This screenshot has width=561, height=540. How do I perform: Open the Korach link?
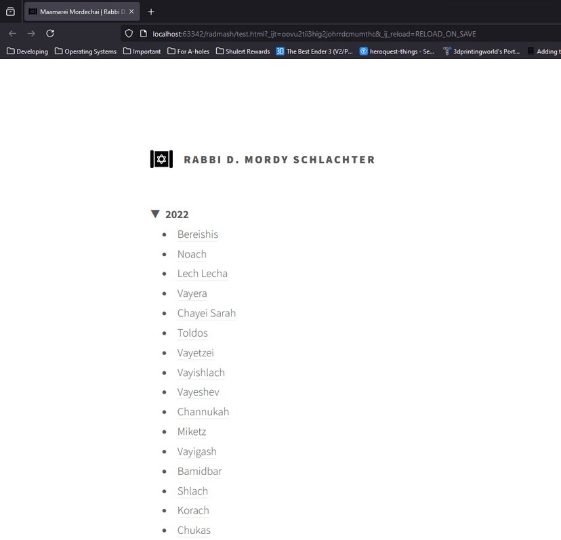click(193, 511)
